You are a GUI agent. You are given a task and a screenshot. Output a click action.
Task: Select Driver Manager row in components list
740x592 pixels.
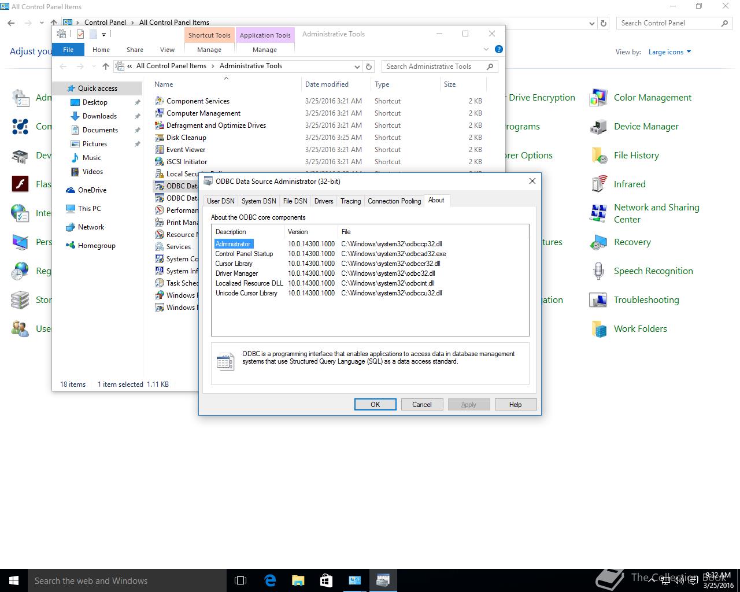[x=370, y=273]
